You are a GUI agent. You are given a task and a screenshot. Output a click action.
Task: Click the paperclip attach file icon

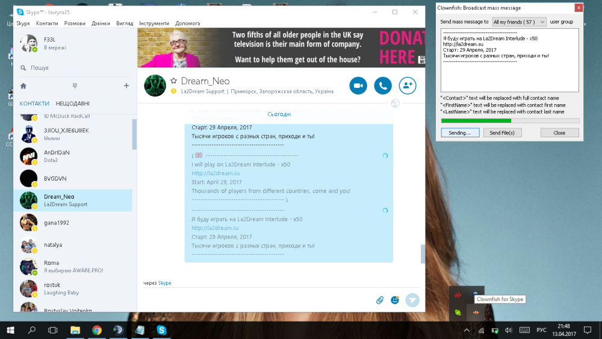(380, 300)
